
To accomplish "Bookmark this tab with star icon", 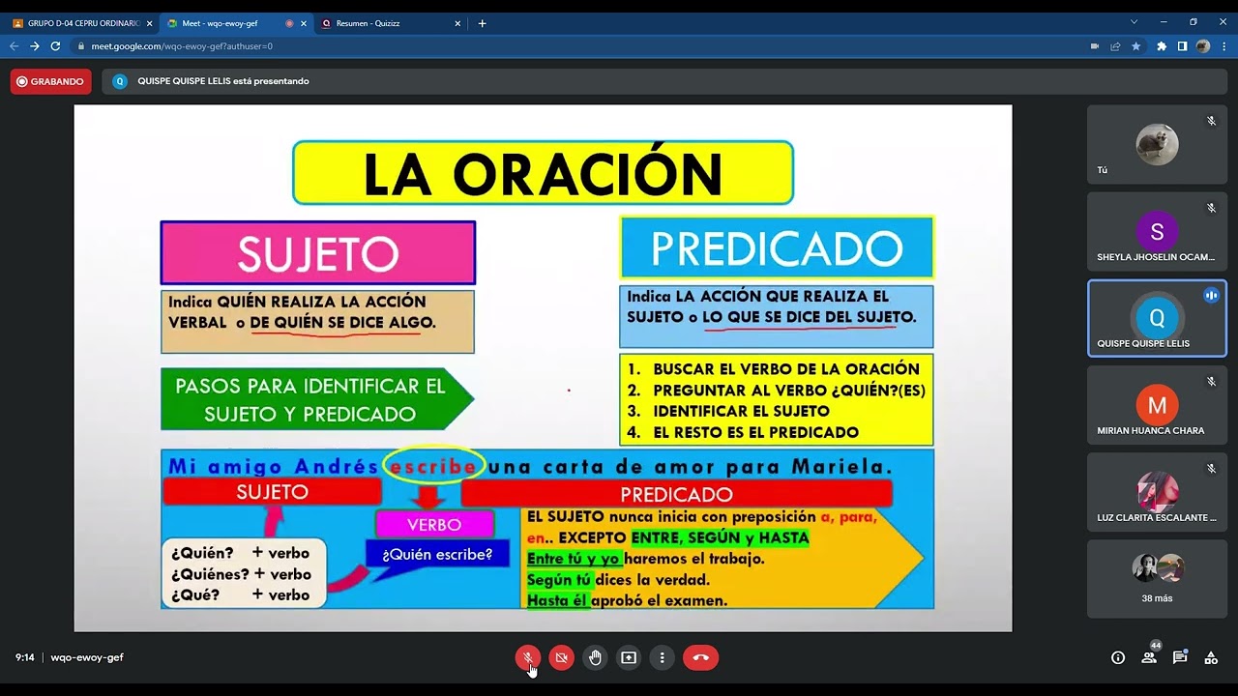I will tap(1135, 45).
